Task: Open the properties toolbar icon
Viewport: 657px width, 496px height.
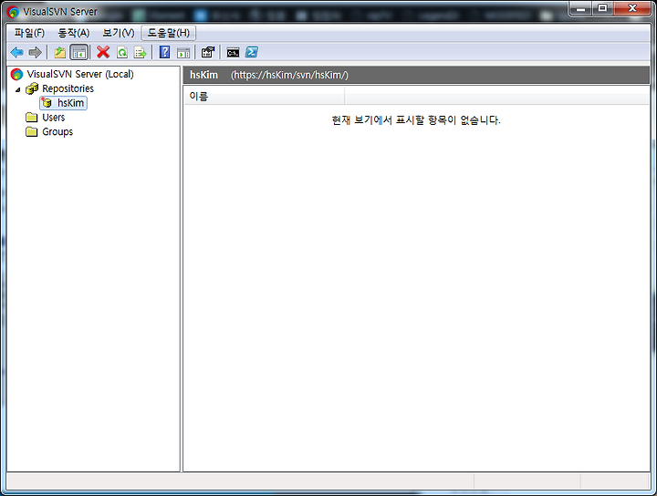Action: [208, 52]
